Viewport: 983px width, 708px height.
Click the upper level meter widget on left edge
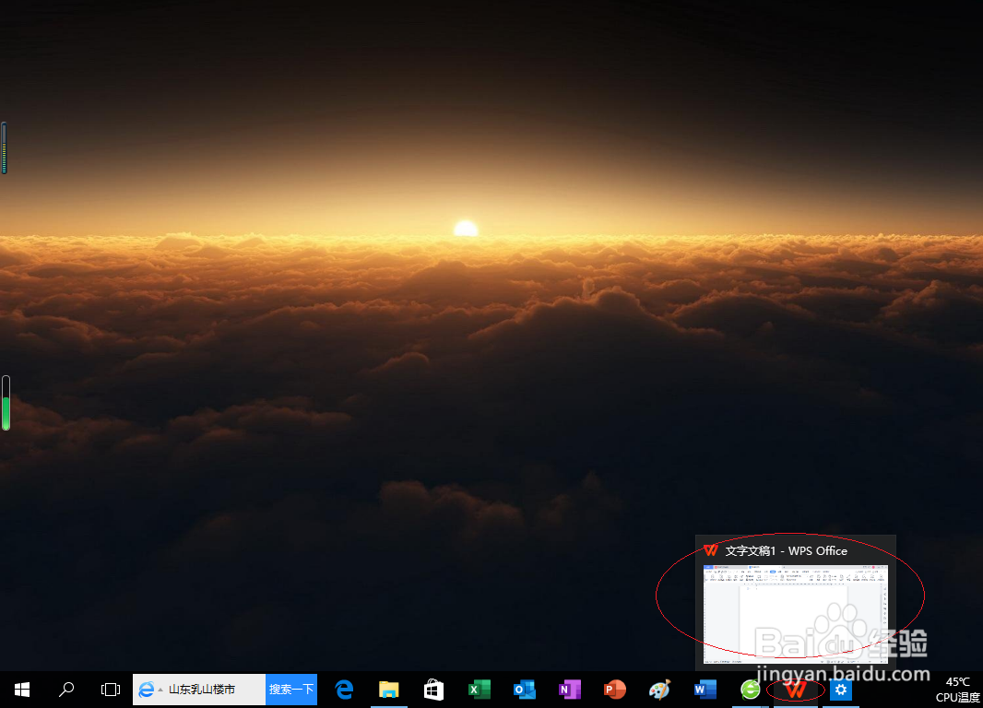[4, 147]
